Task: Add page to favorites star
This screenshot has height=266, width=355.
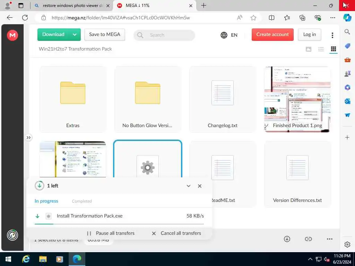Action: pyautogui.click(x=253, y=18)
